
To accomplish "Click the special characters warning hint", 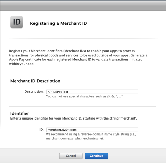I will tap(84, 96).
